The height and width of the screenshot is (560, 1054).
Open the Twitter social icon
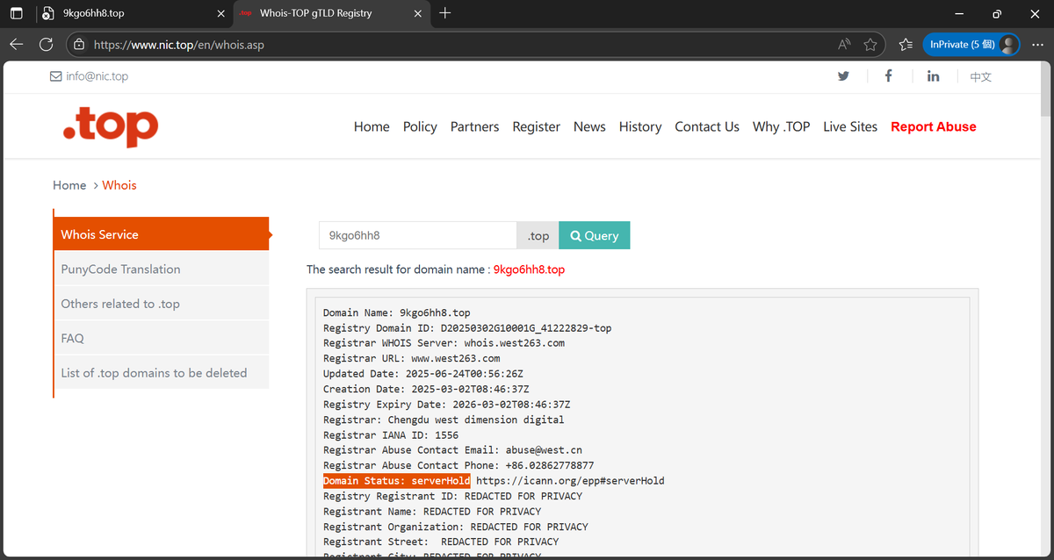pyautogui.click(x=843, y=76)
